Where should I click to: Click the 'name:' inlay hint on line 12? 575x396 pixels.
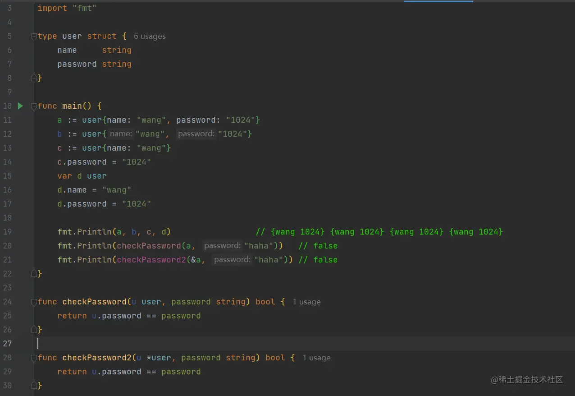(121, 134)
